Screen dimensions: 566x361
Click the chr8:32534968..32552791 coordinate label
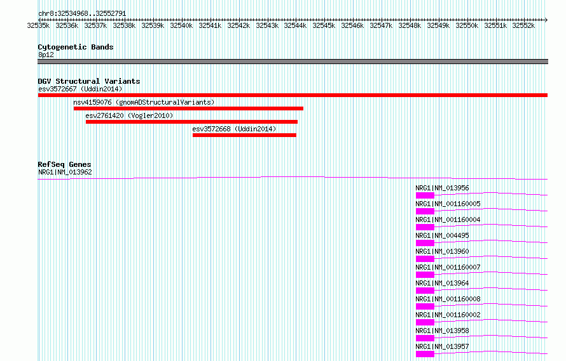(82, 14)
